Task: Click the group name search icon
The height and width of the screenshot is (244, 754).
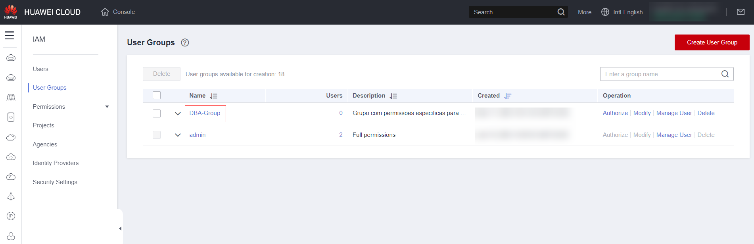Action: [x=725, y=74]
